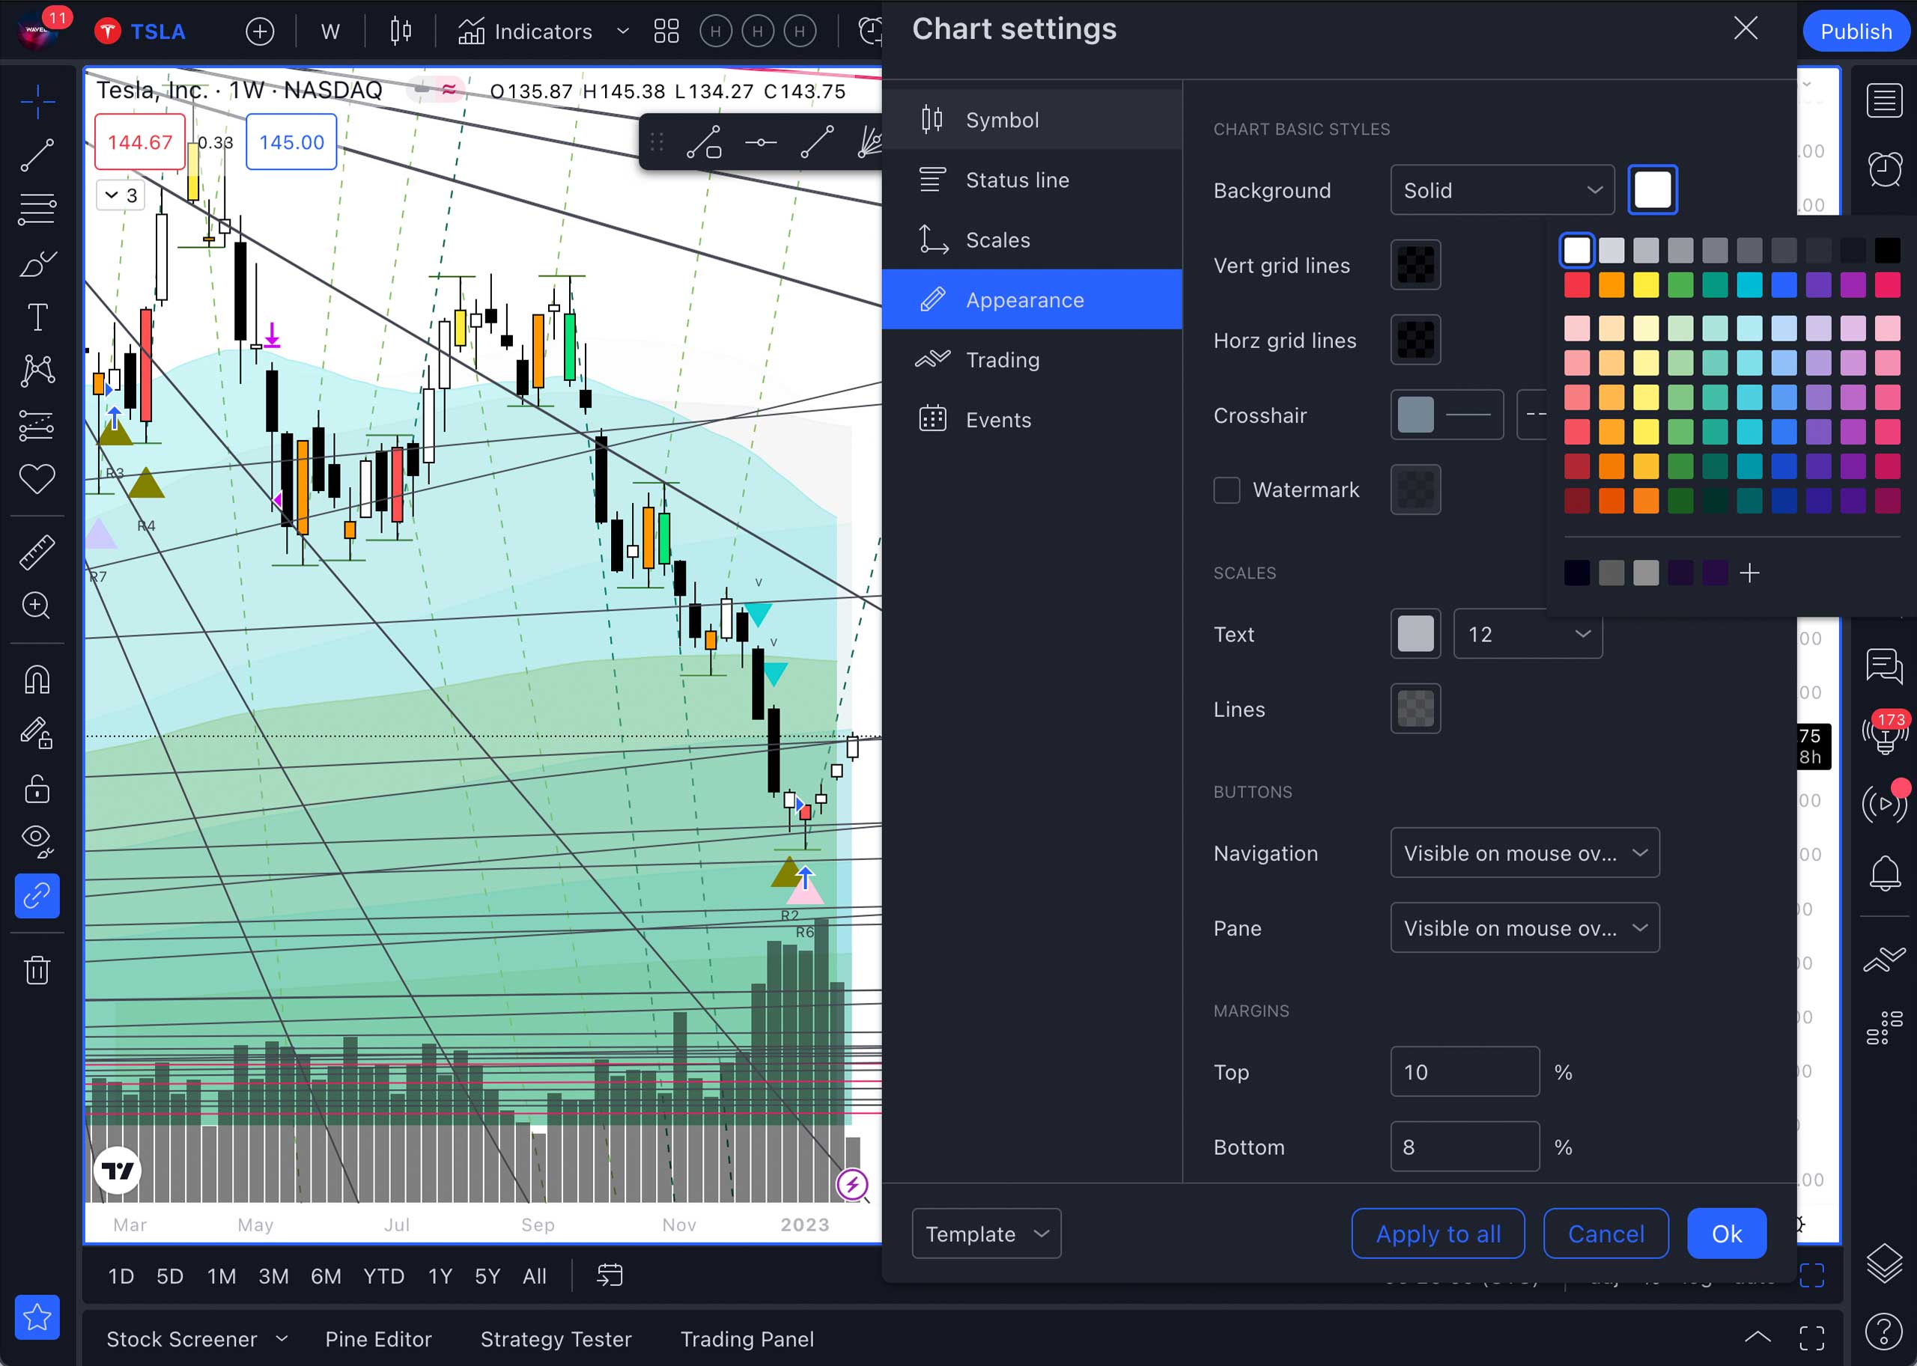The width and height of the screenshot is (1917, 1366).
Task: Select the ruler measure tool
Action: coord(37,552)
